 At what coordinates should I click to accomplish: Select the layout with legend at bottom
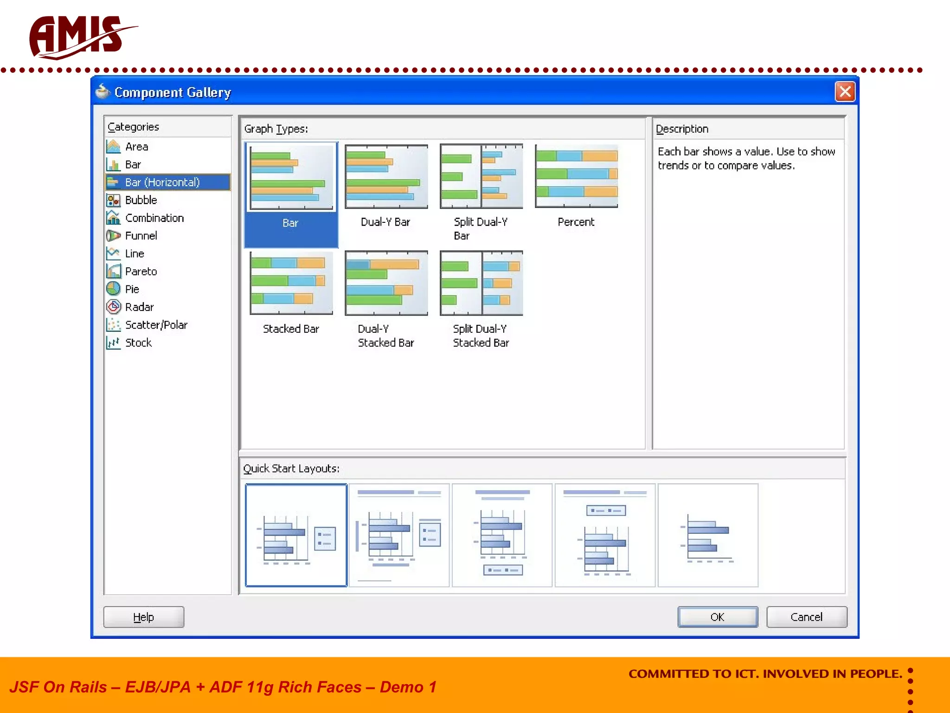click(x=502, y=535)
